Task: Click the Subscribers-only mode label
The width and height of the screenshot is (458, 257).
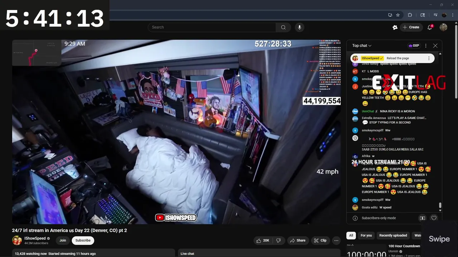Action: [379, 218]
